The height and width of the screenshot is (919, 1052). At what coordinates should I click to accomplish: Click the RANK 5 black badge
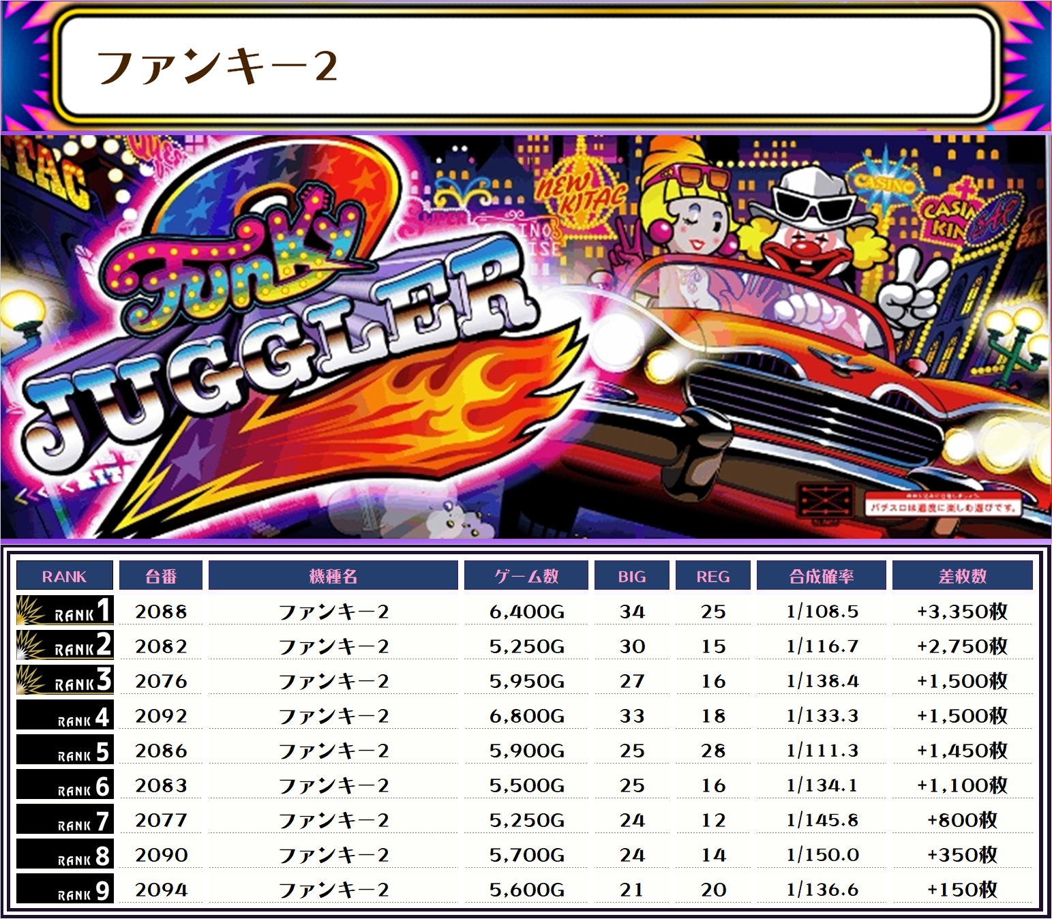[64, 750]
